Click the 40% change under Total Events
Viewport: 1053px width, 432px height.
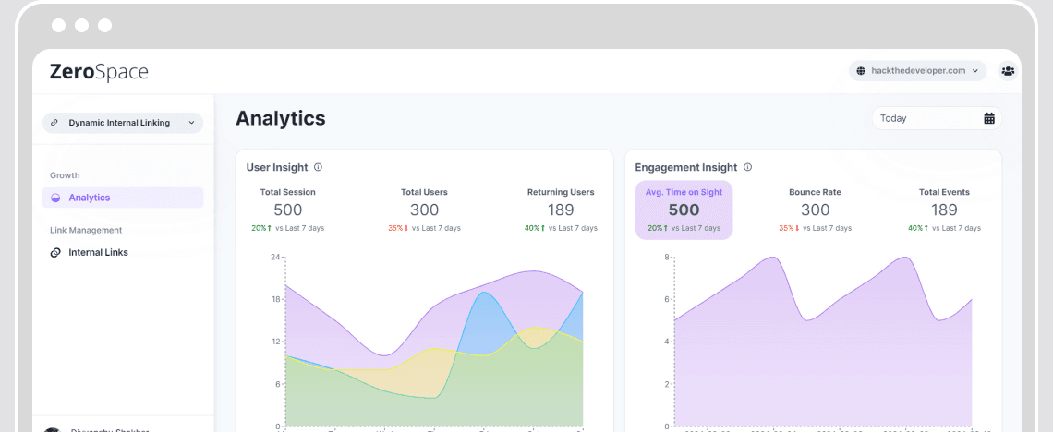tap(919, 228)
